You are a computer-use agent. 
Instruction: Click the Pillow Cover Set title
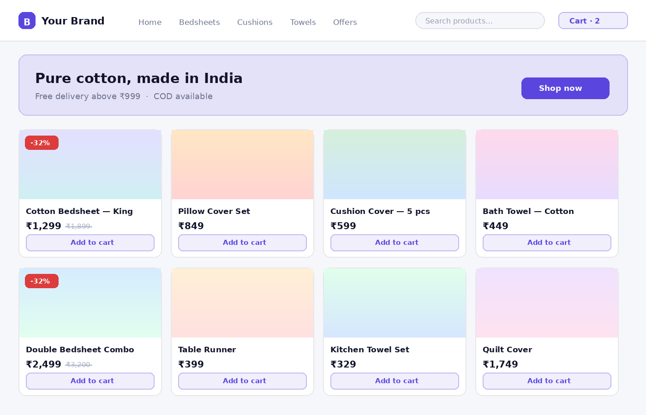tap(214, 211)
